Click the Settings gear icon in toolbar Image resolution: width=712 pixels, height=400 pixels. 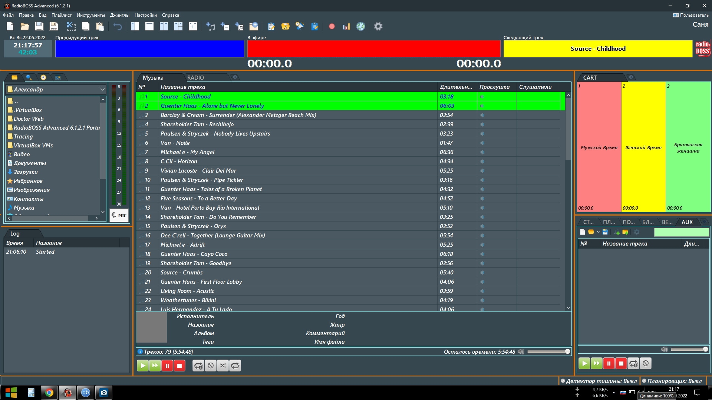click(379, 26)
